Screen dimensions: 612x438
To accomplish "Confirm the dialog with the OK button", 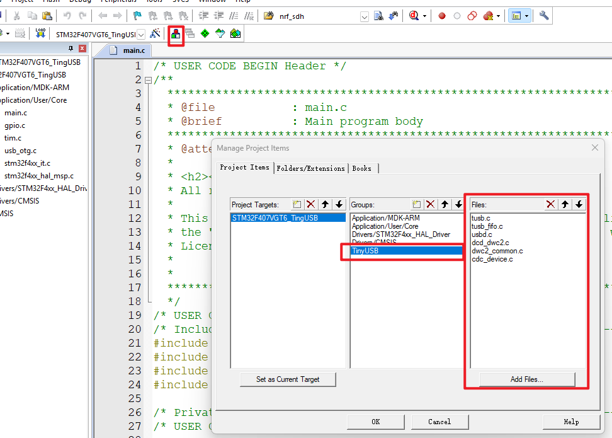I will tap(376, 422).
